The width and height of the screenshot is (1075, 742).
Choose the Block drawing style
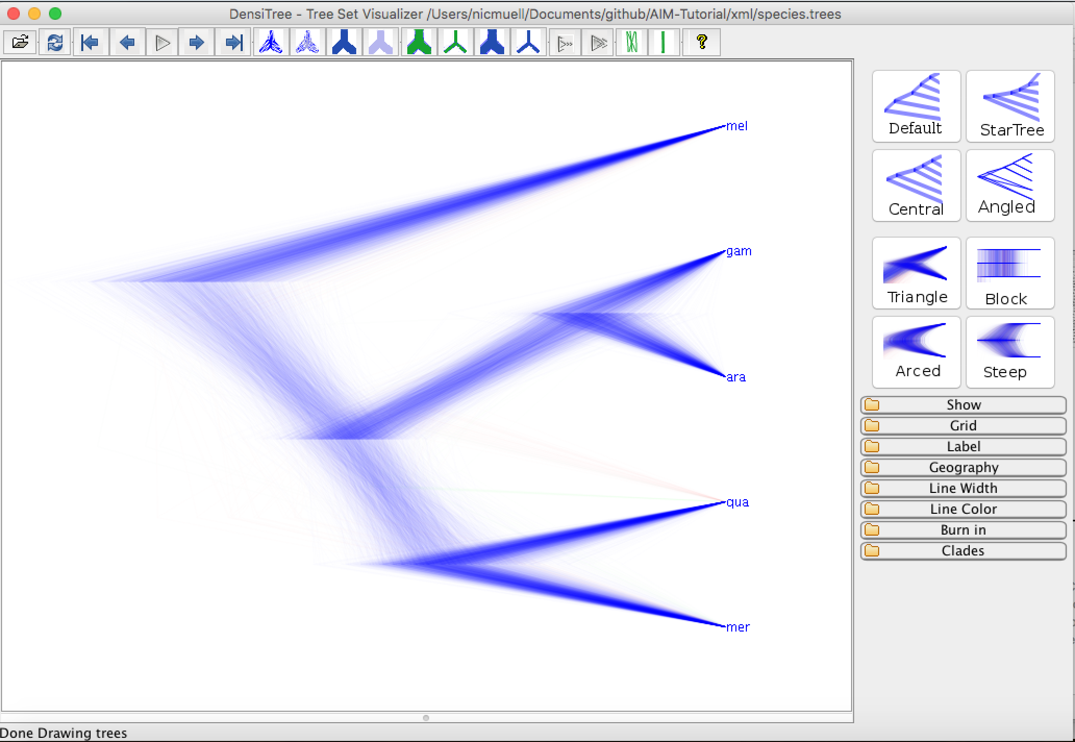(x=1010, y=274)
